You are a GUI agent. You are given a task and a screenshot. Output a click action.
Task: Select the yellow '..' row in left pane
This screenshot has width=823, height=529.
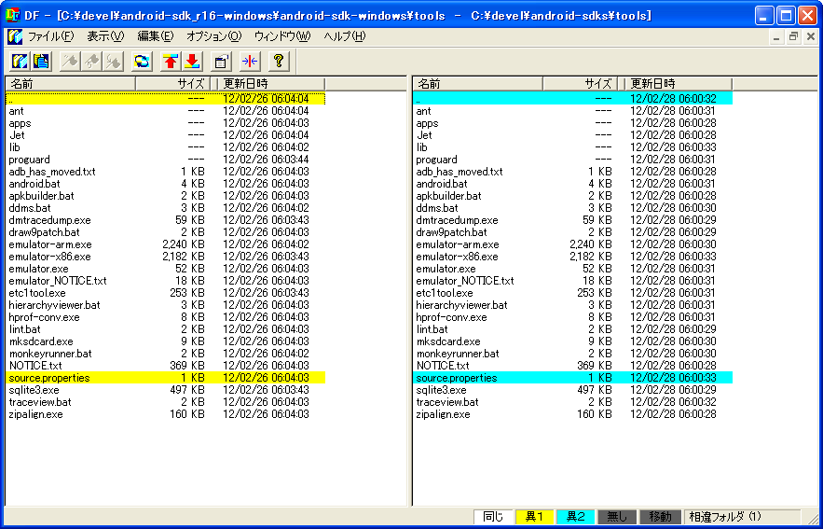point(165,98)
